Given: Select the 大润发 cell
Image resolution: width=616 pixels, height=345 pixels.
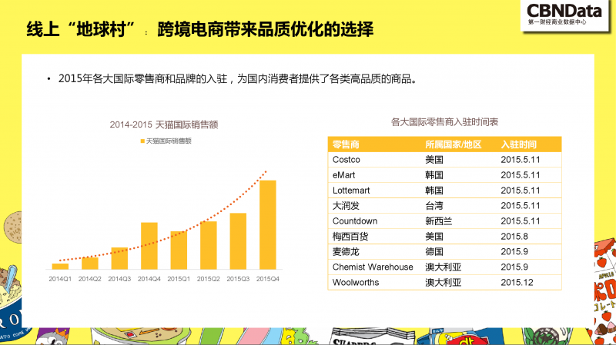Looking at the screenshot, I should coord(346,205).
